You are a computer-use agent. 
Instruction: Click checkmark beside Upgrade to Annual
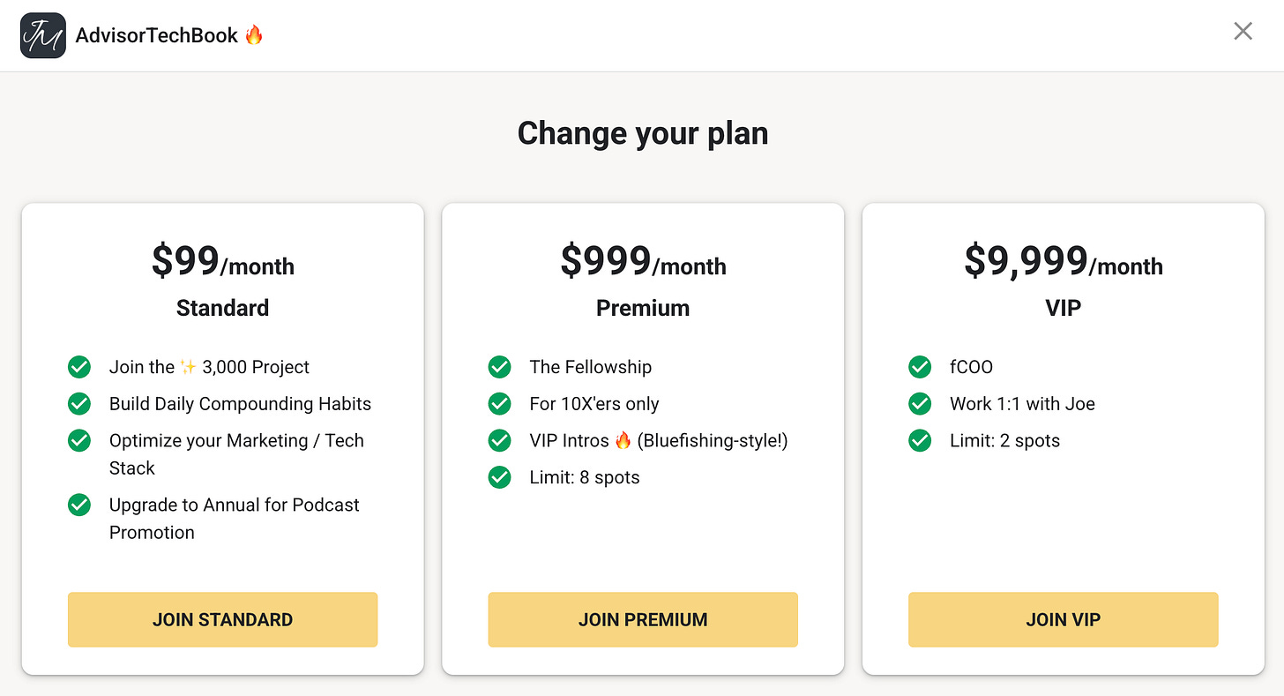coord(79,505)
